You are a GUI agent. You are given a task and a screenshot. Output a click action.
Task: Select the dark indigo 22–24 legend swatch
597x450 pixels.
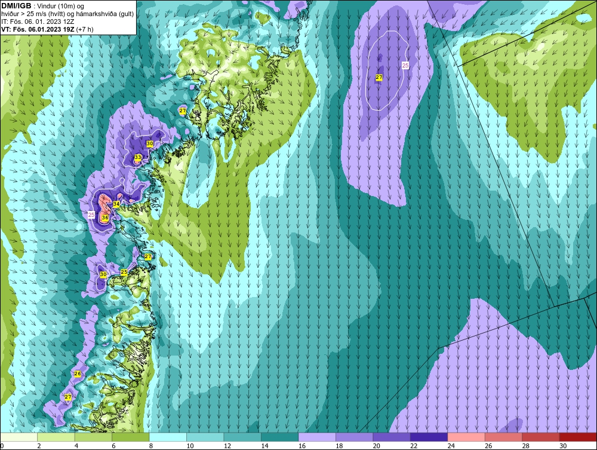[x=429, y=437]
